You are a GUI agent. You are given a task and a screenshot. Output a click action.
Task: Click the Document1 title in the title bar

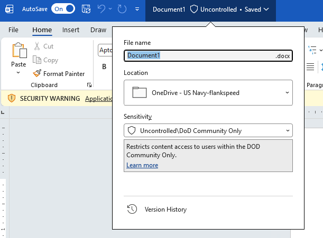coord(169,9)
